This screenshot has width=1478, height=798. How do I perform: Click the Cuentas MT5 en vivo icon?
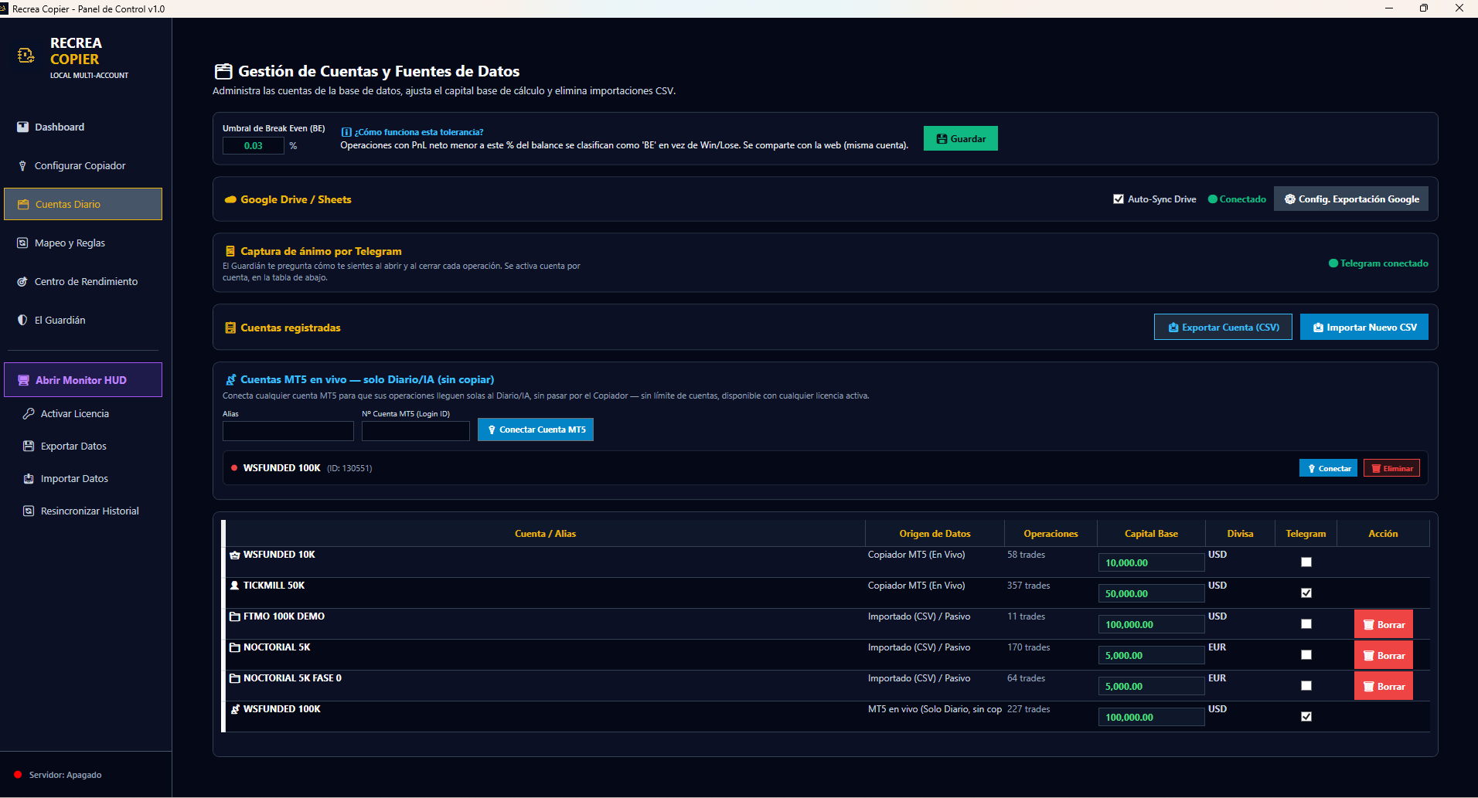coord(230,379)
